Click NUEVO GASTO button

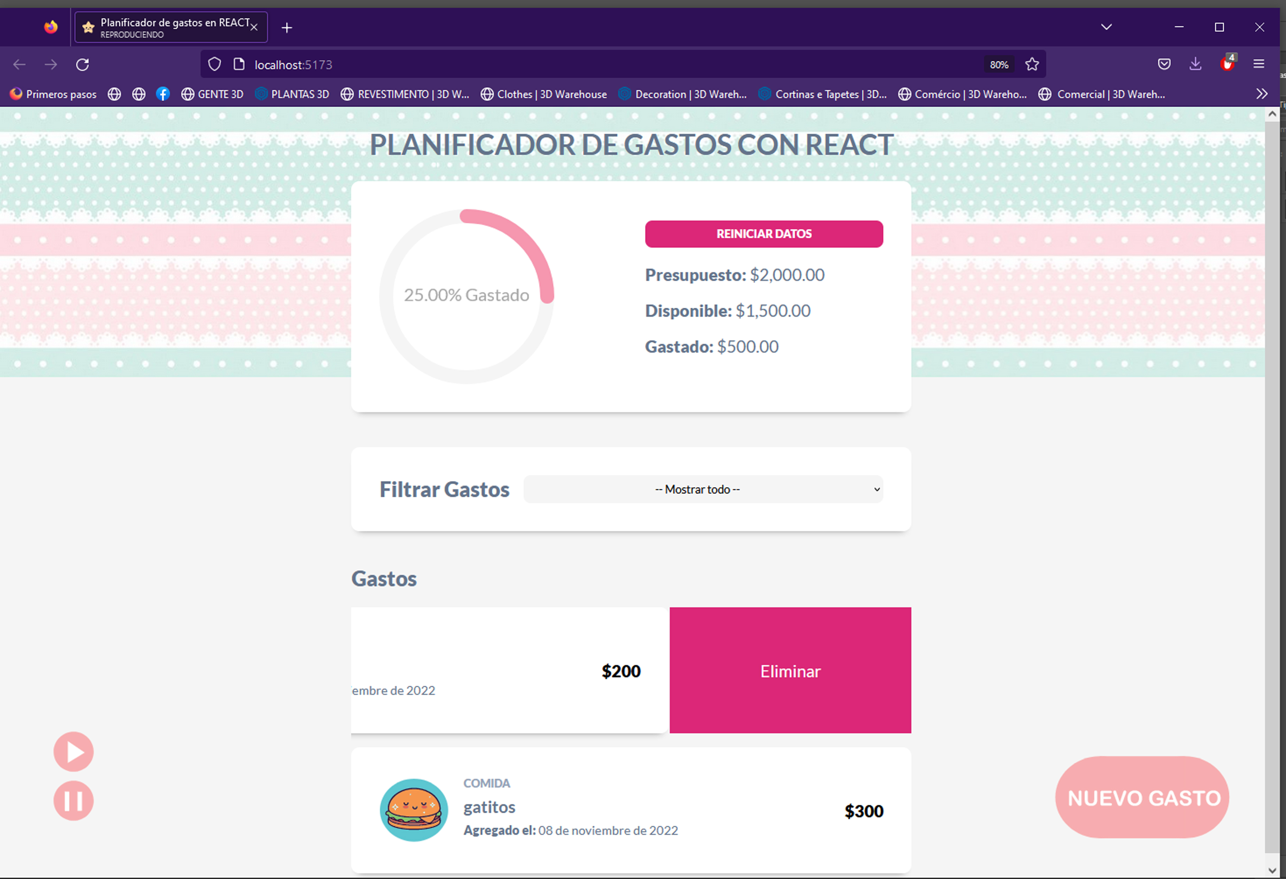(x=1142, y=798)
